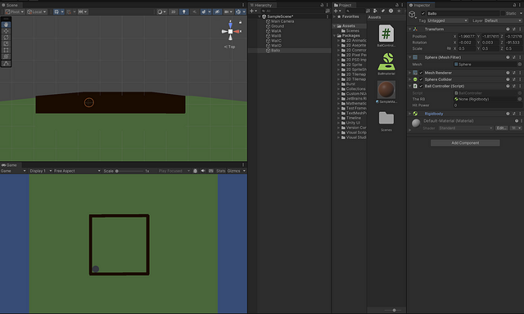Image resolution: width=524 pixels, height=314 pixels.
Task: Select the Rotate tool
Action: 6,38
